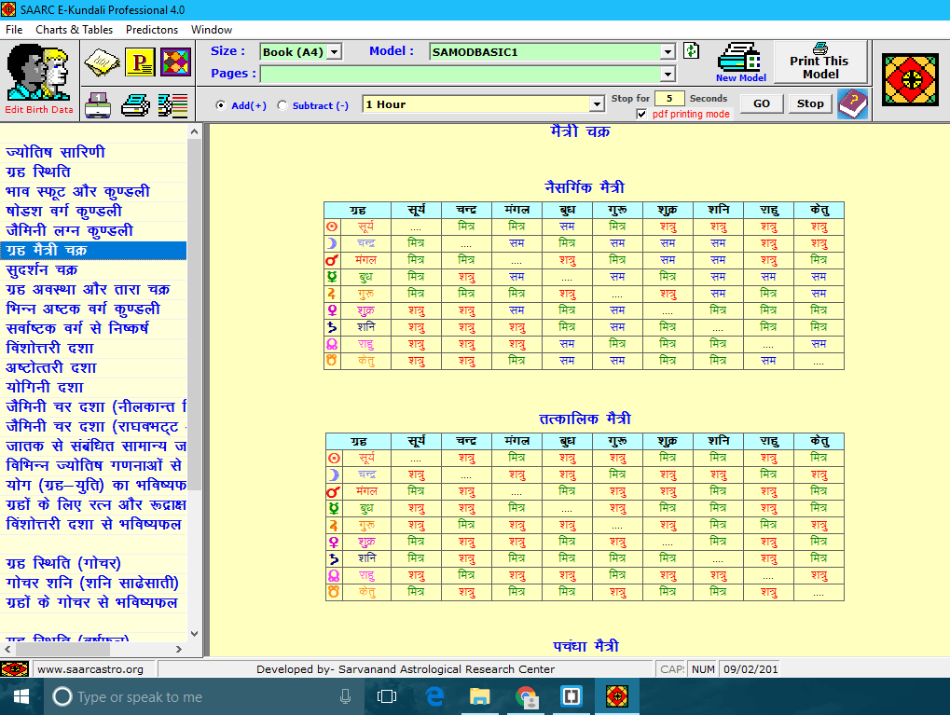
Task: Click the GO button
Action: point(762,103)
